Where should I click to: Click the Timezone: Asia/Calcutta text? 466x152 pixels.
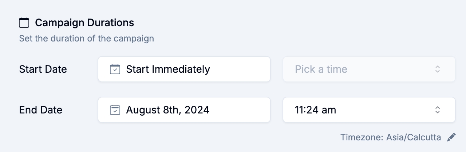point(390,137)
